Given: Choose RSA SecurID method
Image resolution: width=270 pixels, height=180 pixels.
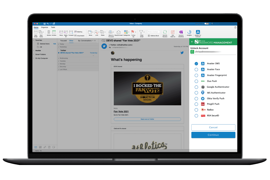Looking at the screenshot, I should click(196, 115).
